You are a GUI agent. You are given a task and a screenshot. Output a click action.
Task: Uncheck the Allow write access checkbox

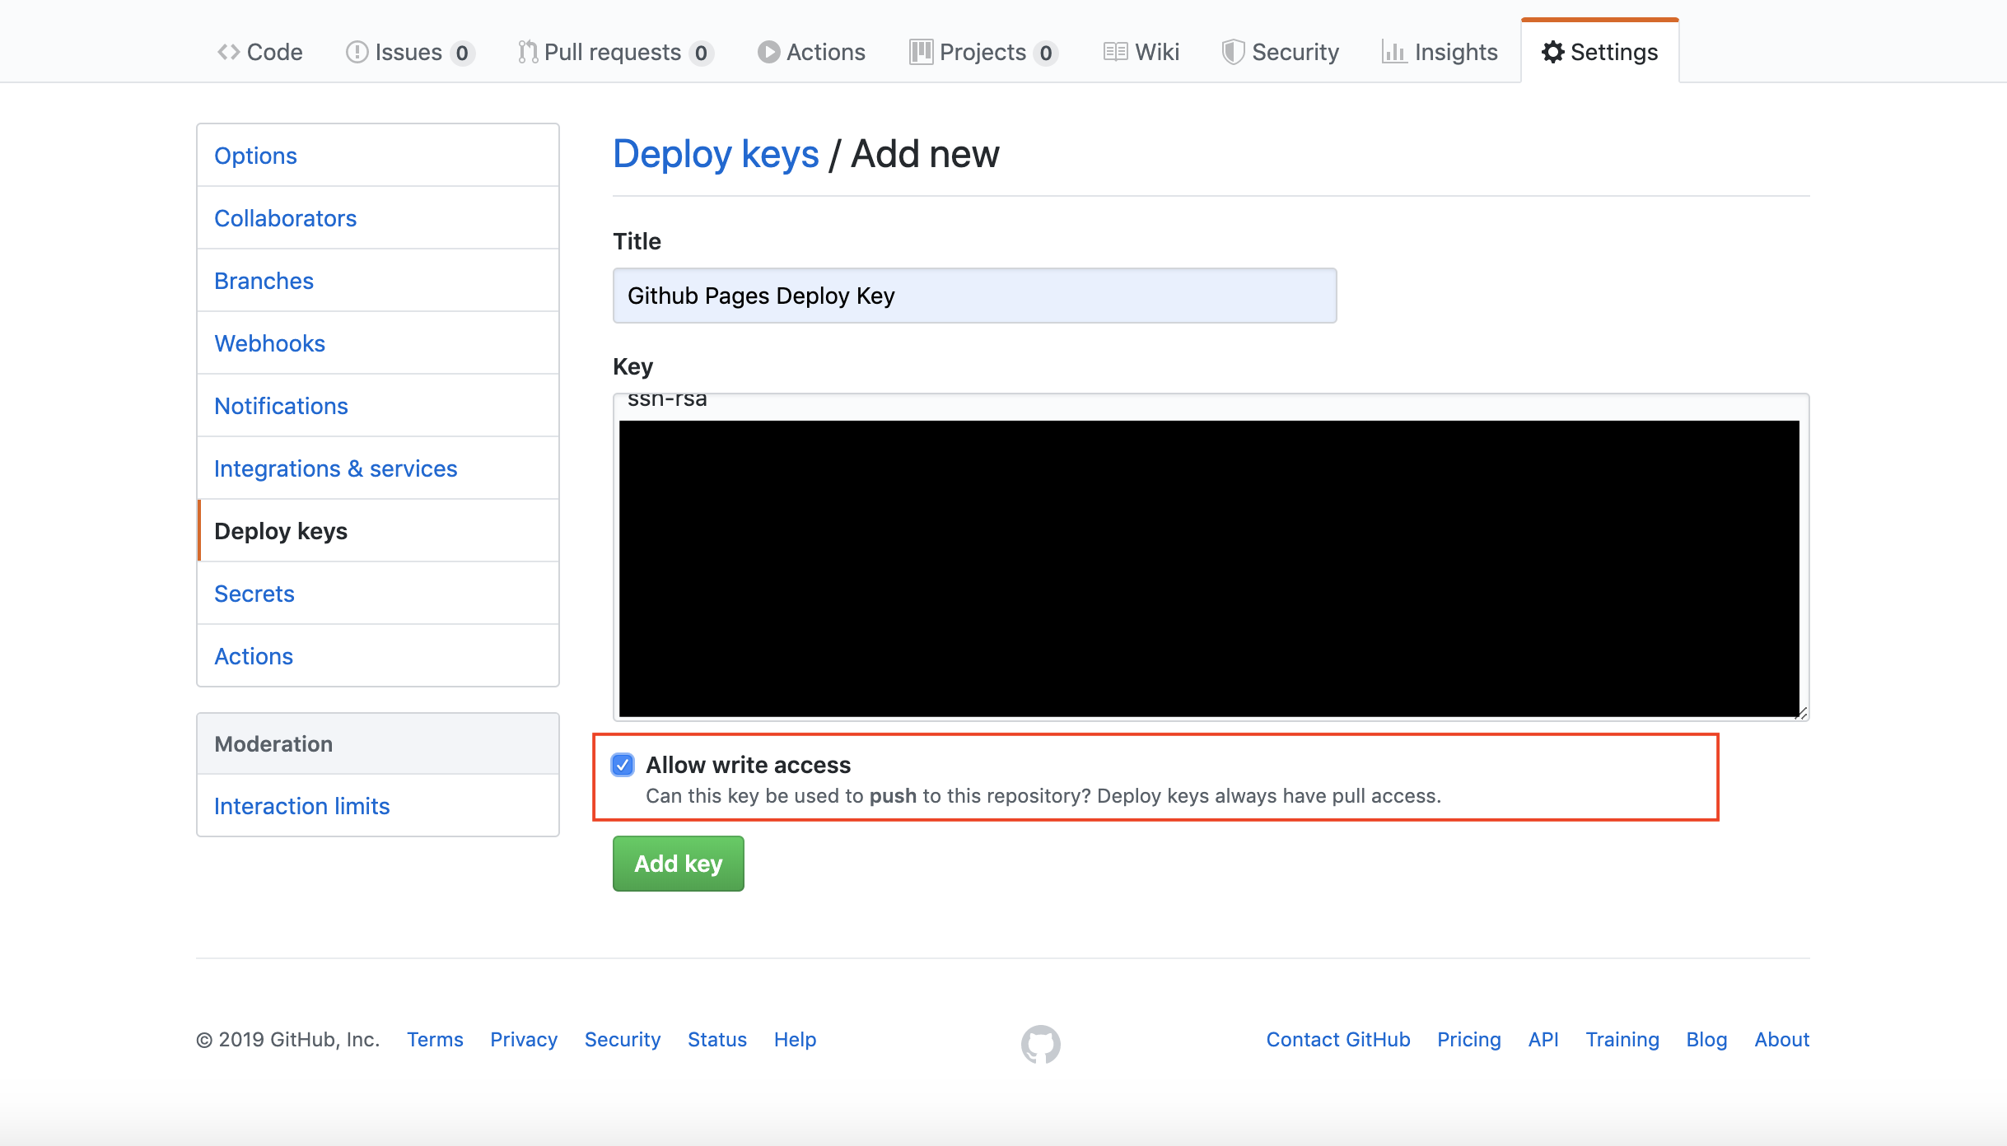623,765
